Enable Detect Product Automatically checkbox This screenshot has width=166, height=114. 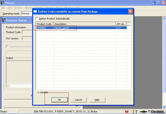tap(37, 18)
